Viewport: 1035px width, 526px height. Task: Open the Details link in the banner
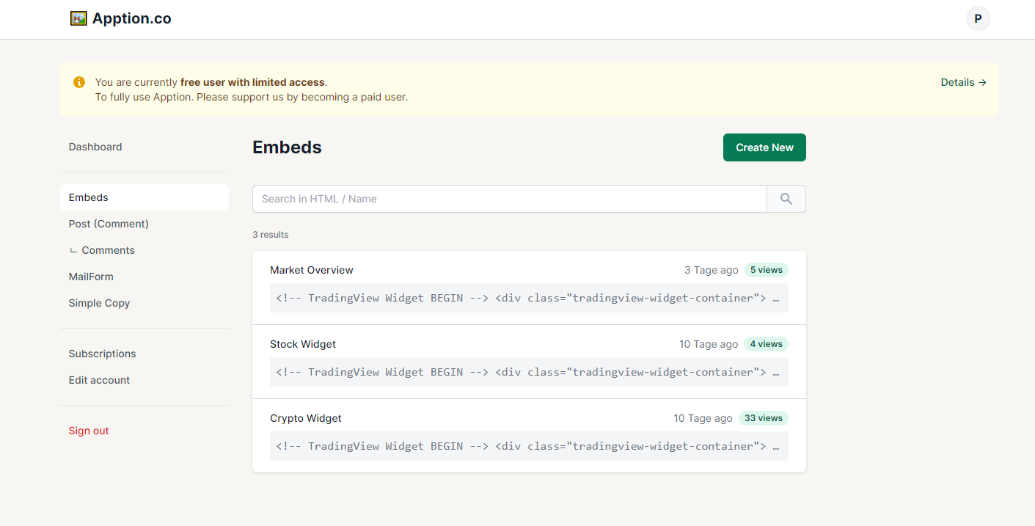click(963, 82)
